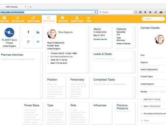Expand the E-learning Columbus lead arrow
Image resolution: width=166 pixels, height=126 pixels.
130,59
